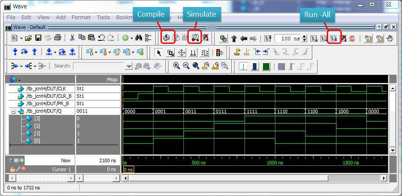Click the black back-arrow icon

click(x=243, y=39)
